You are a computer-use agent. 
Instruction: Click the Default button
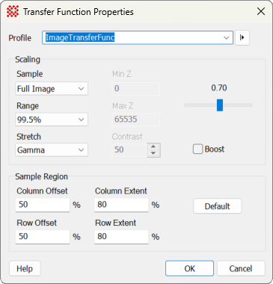[x=218, y=206]
